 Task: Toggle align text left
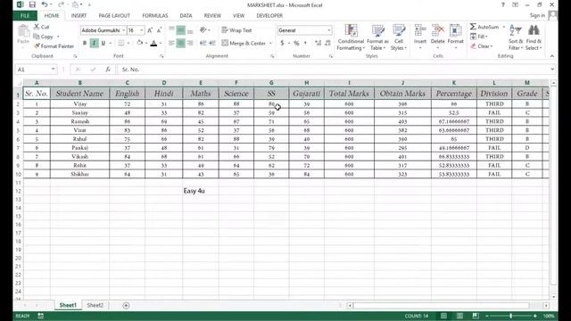point(171,43)
